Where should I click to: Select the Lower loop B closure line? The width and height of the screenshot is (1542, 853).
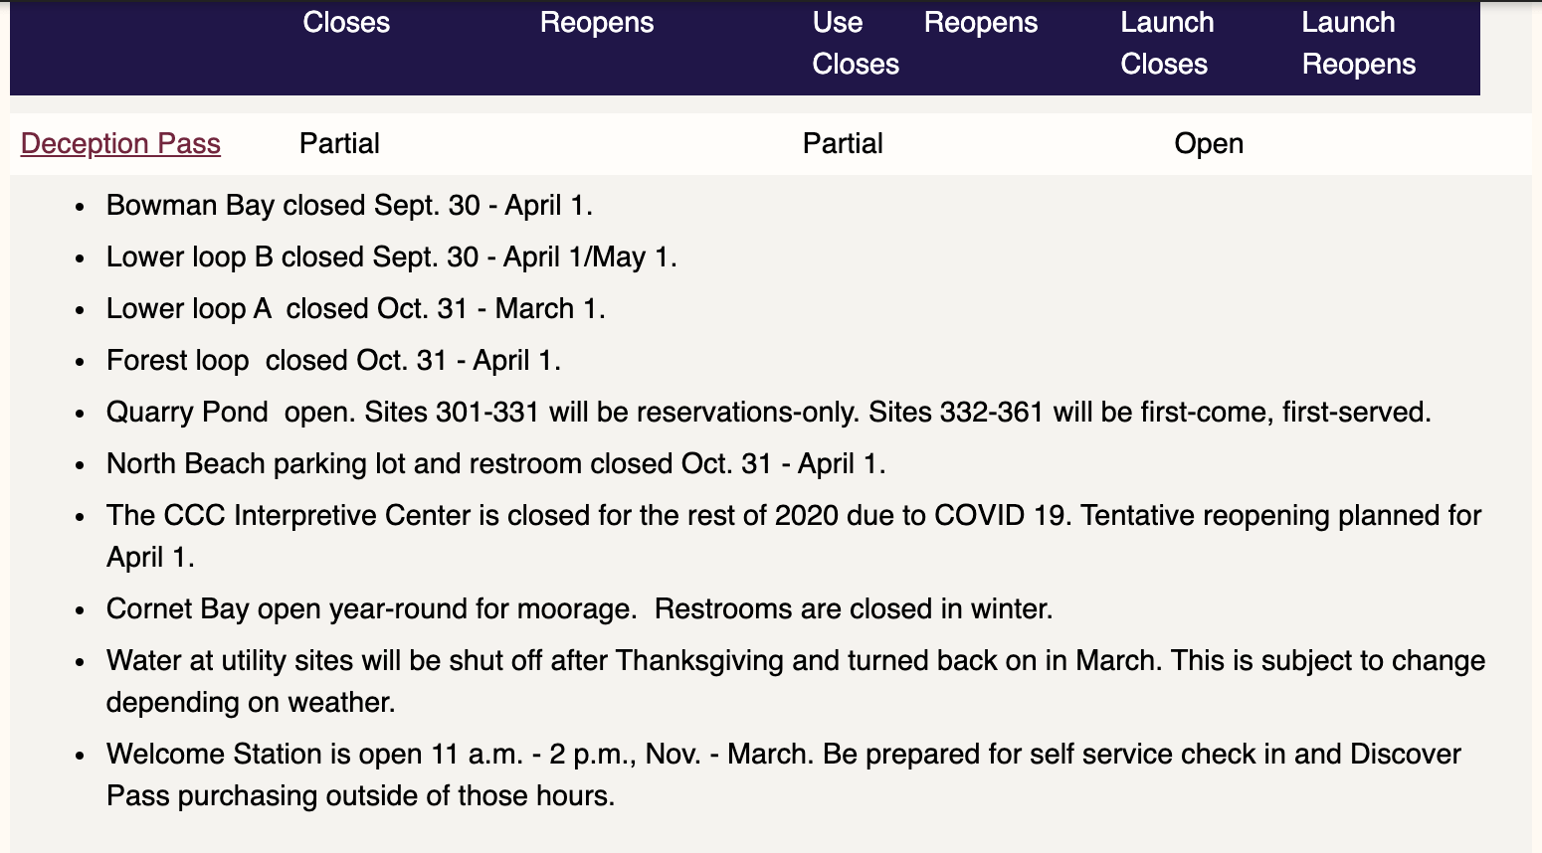pyautogui.click(x=391, y=256)
